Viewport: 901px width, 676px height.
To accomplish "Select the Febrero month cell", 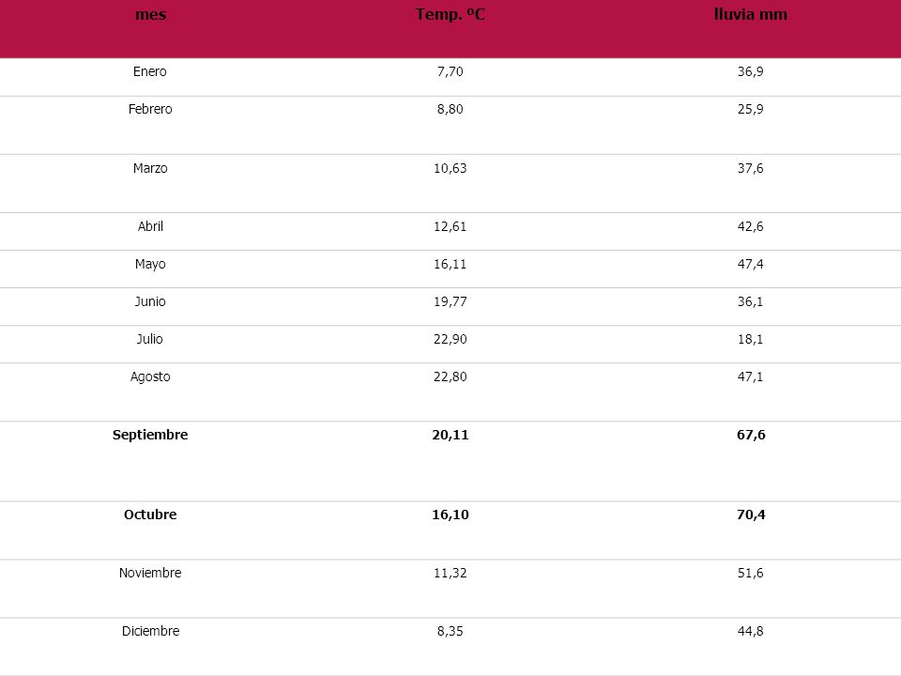I will [150, 109].
